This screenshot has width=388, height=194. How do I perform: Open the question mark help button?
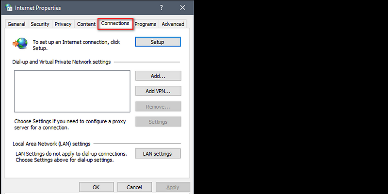tap(162, 8)
